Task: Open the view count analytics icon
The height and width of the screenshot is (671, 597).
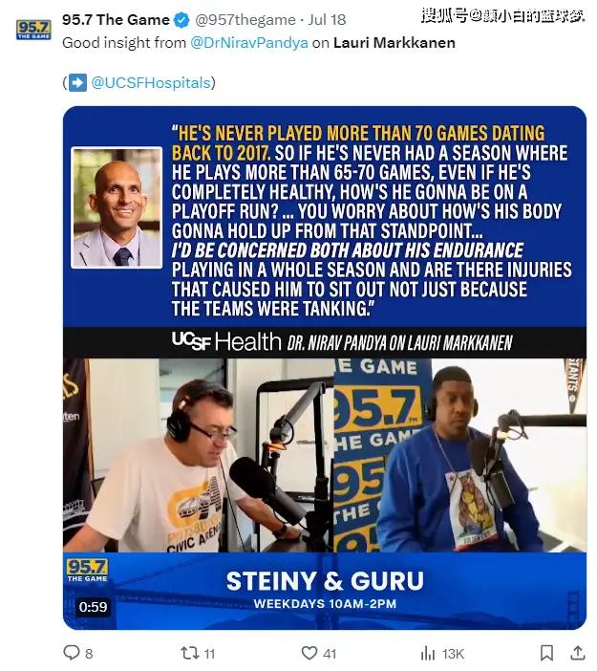Action: coord(428,653)
